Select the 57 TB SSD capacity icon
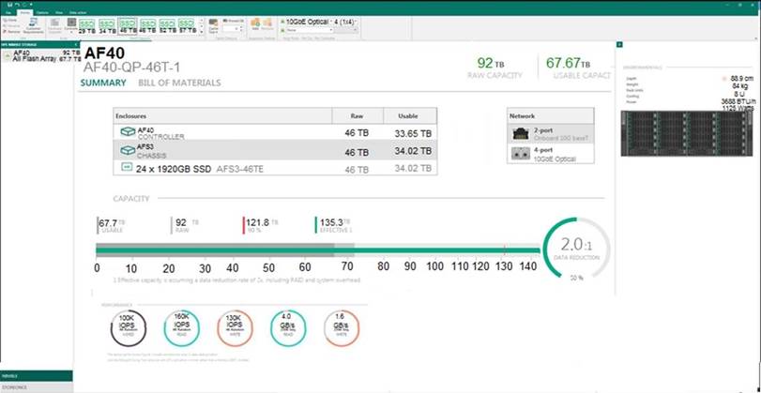The height and width of the screenshot is (393, 761). coord(189,25)
